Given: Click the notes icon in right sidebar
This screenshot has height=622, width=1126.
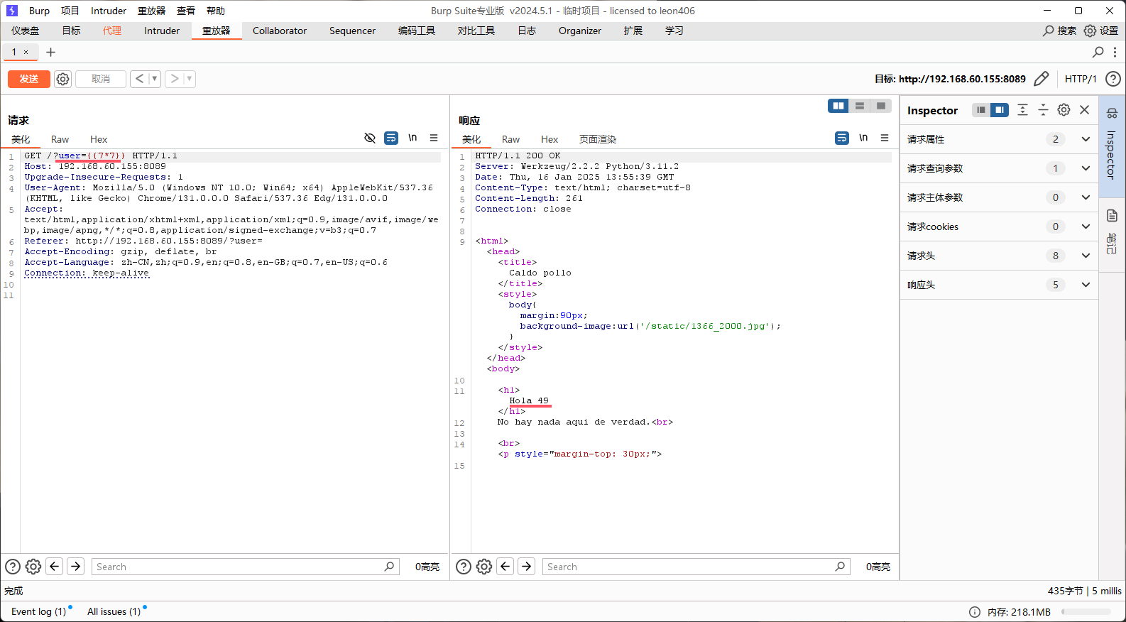Looking at the screenshot, I should [x=1112, y=216].
